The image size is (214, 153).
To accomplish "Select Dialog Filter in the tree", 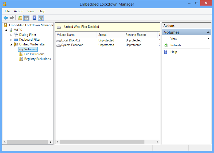I will tap(28, 35).
